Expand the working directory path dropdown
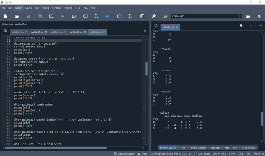This screenshot has width=265, height=156. click(x=241, y=16)
